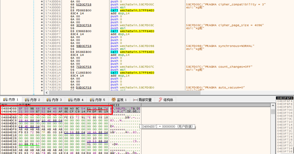This screenshot has width=294, height=154.
Task: Toggle breakpoint dot at row 57A3DE06
Action: (42, 52)
